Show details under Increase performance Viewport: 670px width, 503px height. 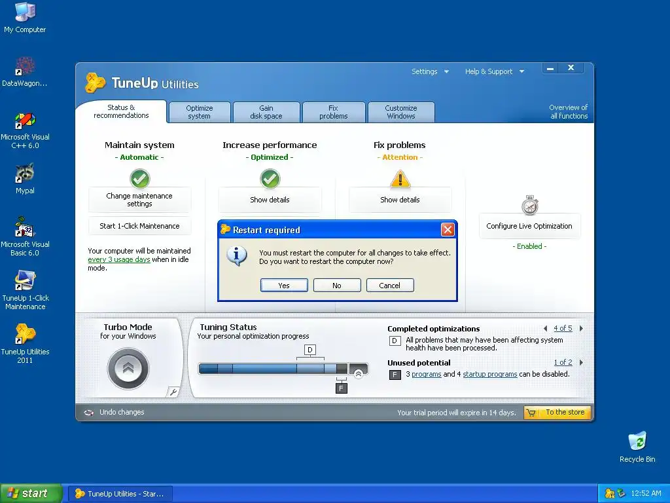click(270, 200)
